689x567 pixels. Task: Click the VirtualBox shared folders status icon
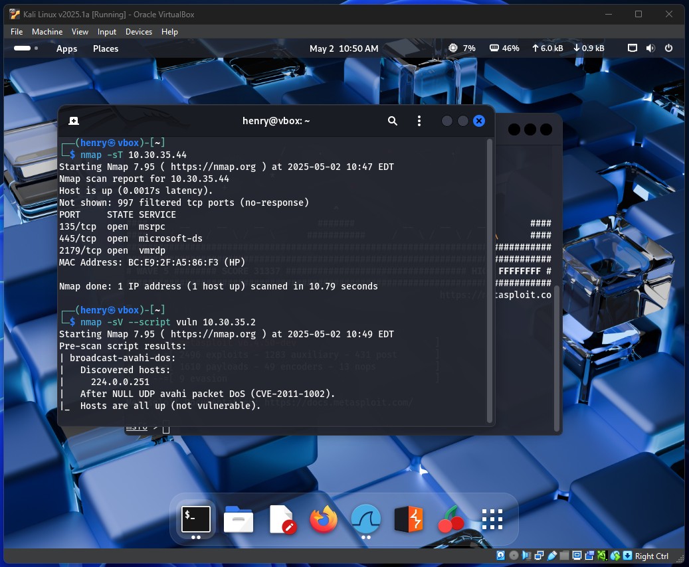(564, 556)
